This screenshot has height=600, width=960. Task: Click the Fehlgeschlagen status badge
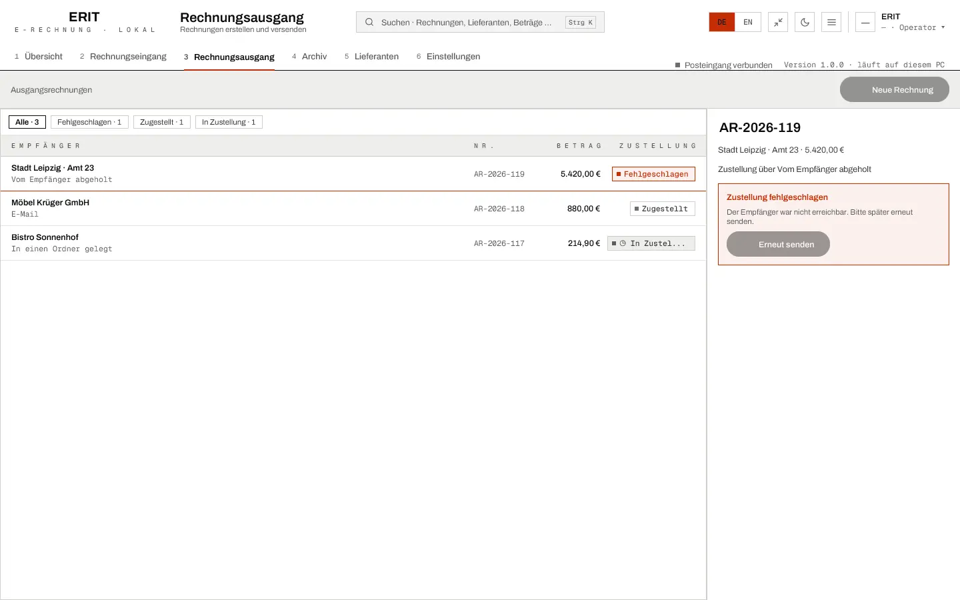point(653,174)
